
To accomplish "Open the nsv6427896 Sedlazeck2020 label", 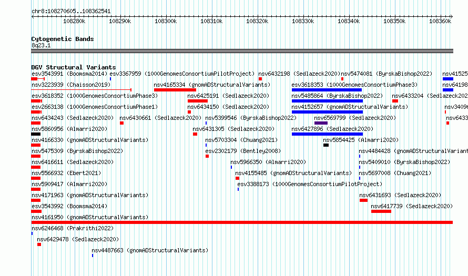I will click(x=332, y=129).
